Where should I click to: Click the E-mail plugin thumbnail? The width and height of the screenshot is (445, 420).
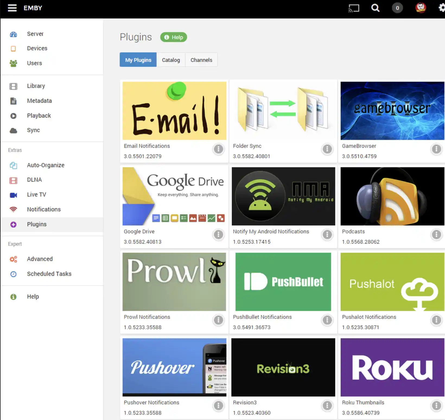pyautogui.click(x=174, y=111)
